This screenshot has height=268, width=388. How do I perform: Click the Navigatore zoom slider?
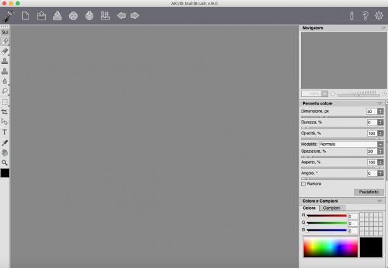coord(358,94)
